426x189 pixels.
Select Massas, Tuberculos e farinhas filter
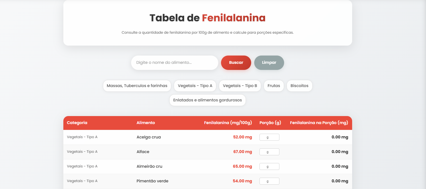[x=137, y=86]
